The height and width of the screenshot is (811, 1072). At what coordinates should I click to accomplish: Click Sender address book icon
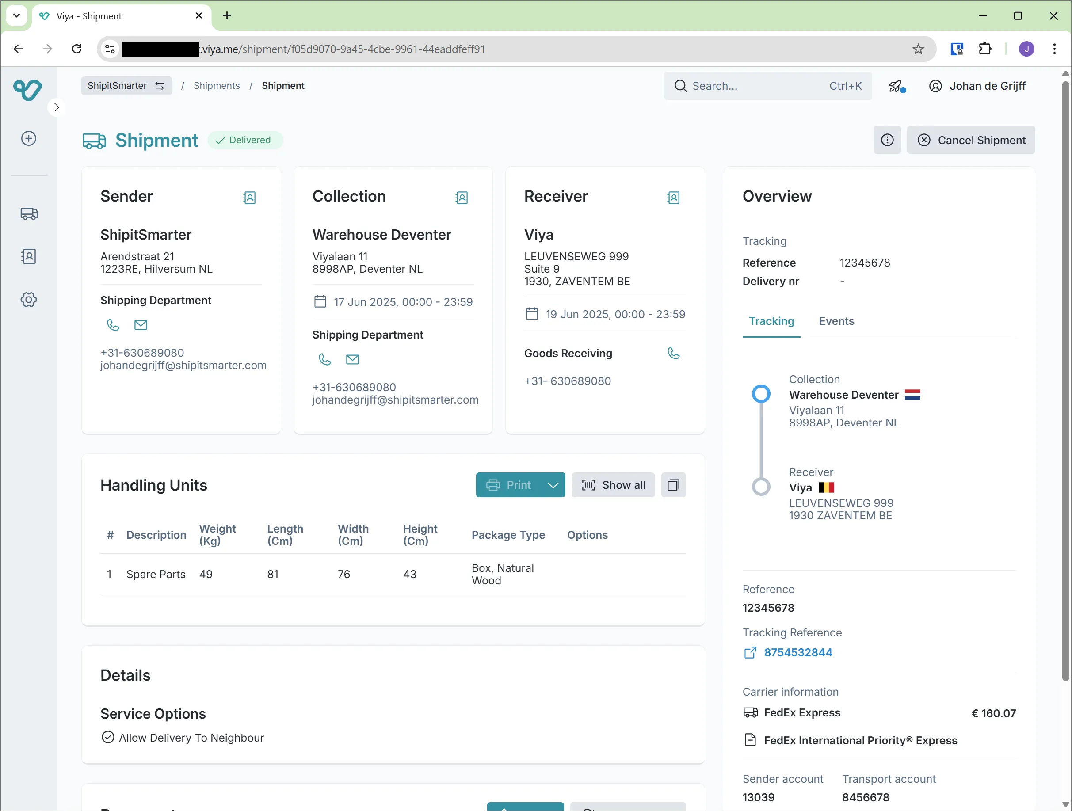tap(249, 198)
